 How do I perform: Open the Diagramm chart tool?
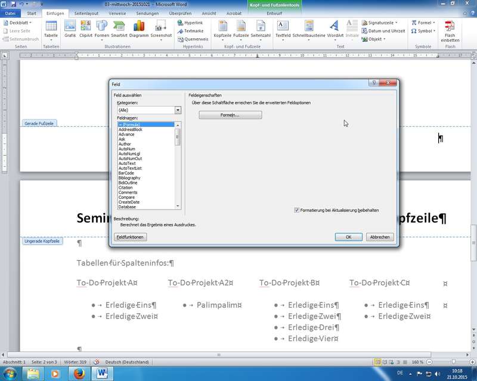139,27
